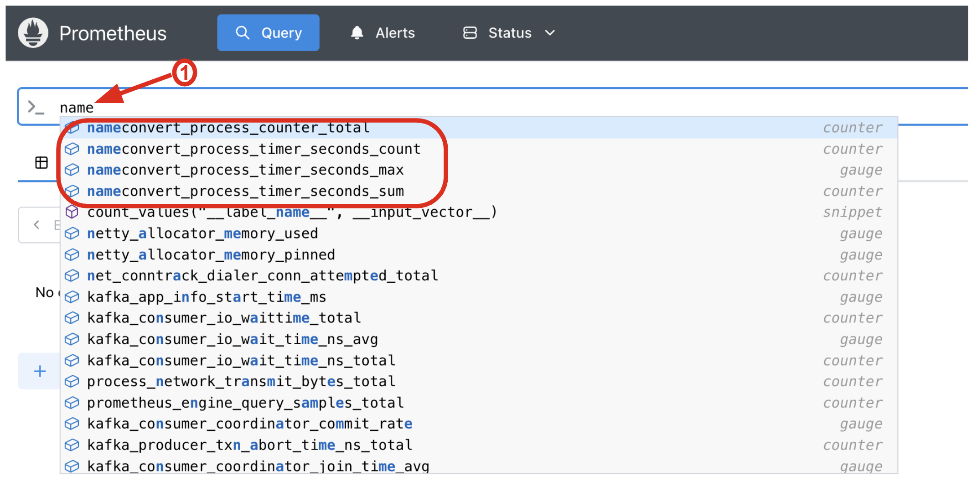972x487 pixels.
Task: Click the Alerts bell icon
Action: [357, 33]
